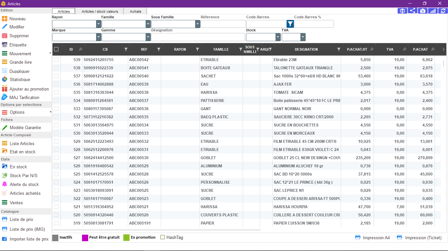Click the refresh arrows icon
Viewport: 448px width, 251px height.
click(443, 11)
